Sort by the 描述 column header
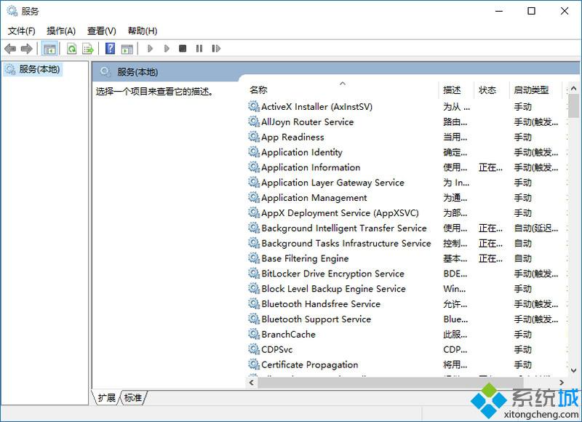 point(456,89)
